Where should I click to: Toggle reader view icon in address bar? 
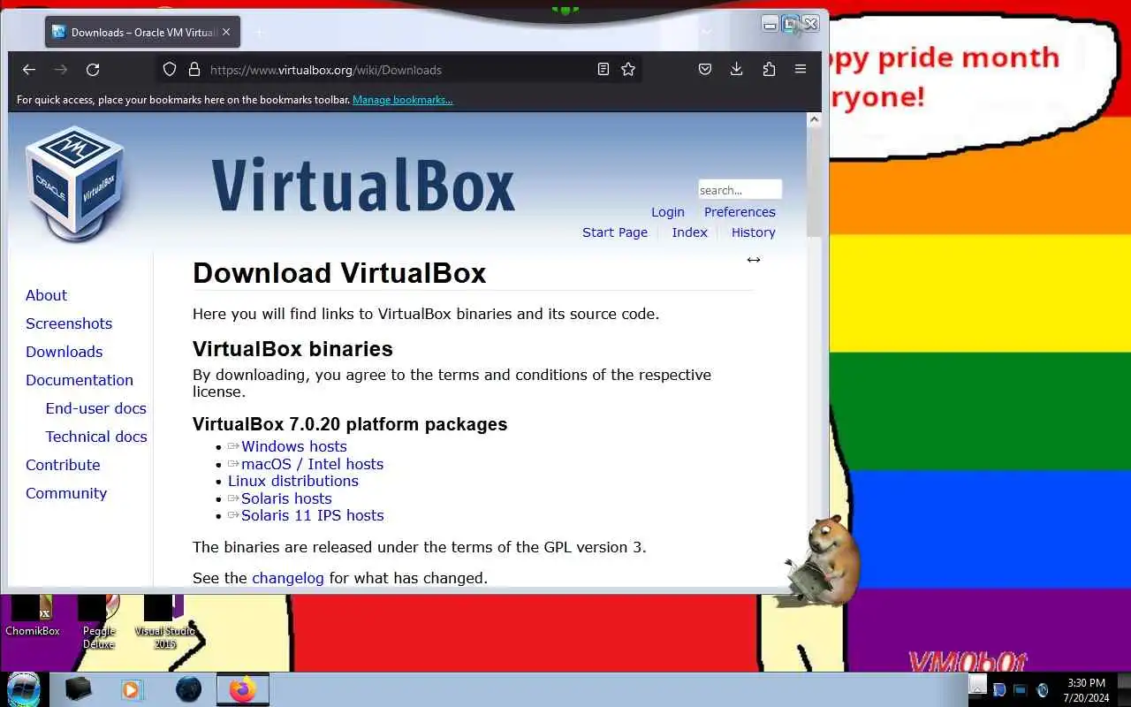click(x=603, y=69)
